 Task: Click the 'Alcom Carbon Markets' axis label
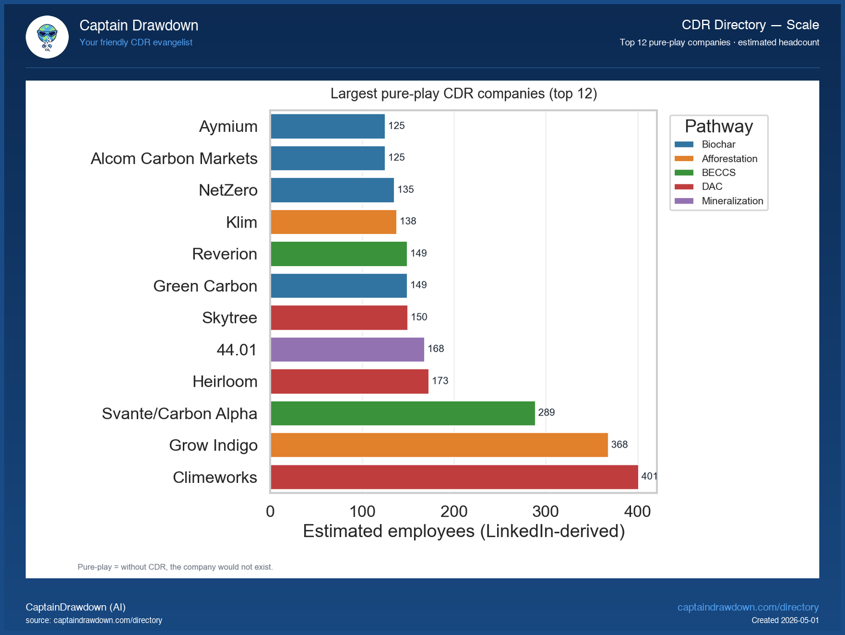174,158
